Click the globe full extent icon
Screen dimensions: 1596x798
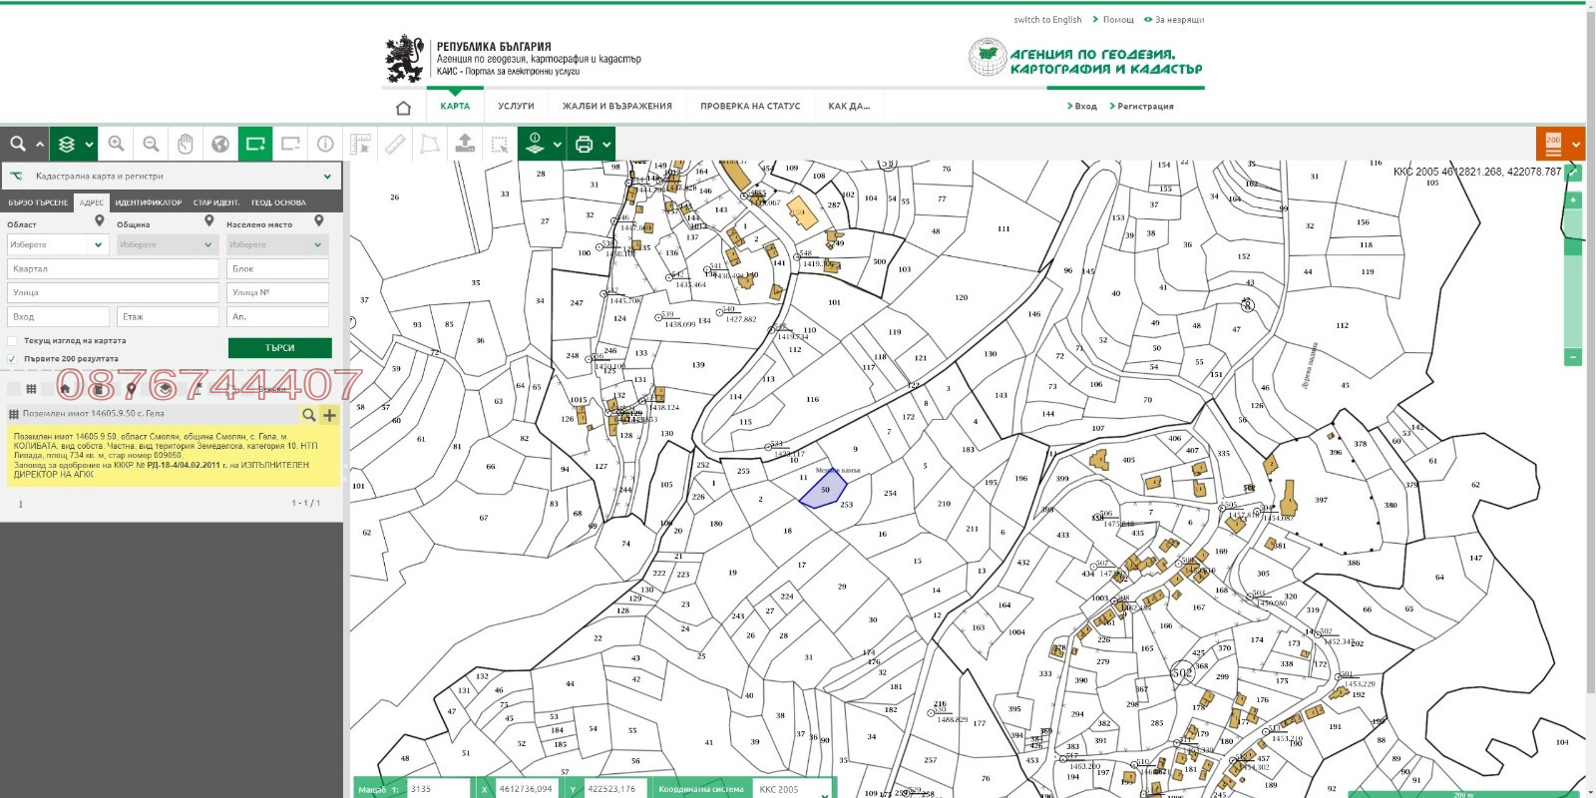220,144
